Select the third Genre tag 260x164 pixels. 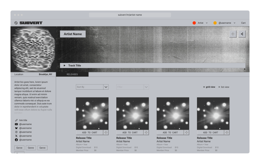pyautogui.click(x=43, y=148)
